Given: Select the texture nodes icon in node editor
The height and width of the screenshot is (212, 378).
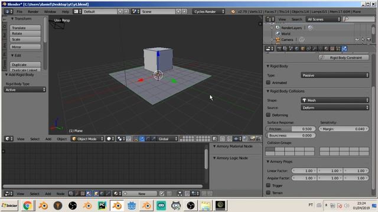Looking at the screenshot, I should [x=83, y=194].
